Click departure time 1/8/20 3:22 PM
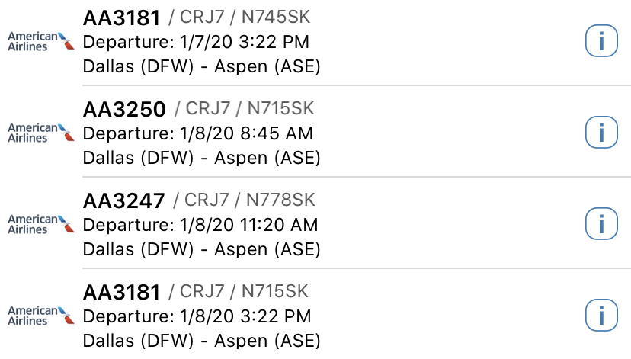The width and height of the screenshot is (631, 359). [196, 316]
